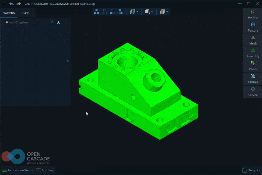Open shaded cube view dropdown arrow

click(167, 12)
